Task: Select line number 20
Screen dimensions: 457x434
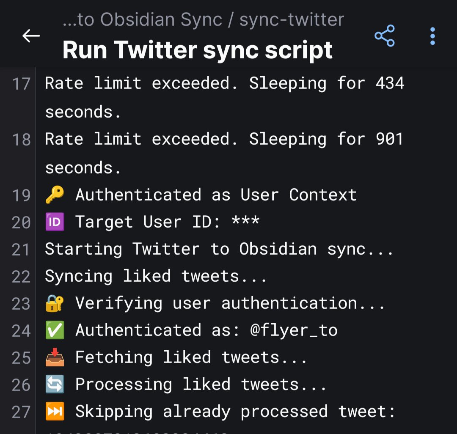Action: click(21, 222)
